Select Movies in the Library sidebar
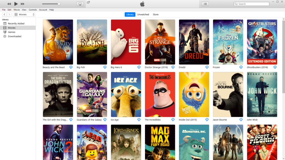This screenshot has width=285, height=160. tap(18, 28)
